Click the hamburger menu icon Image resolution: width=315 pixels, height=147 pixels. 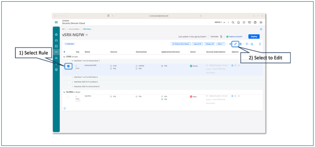tap(56, 22)
